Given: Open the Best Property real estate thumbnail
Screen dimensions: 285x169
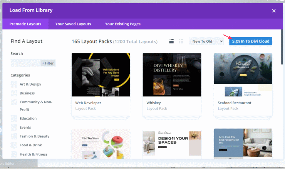Looking at the screenshot, I should coord(243,144).
